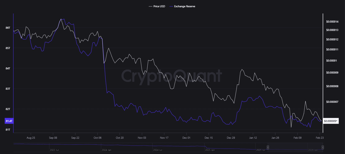The image size is (345, 154).
Task: Click the Dec 15 date on the x-axis
Action: click(209, 138)
